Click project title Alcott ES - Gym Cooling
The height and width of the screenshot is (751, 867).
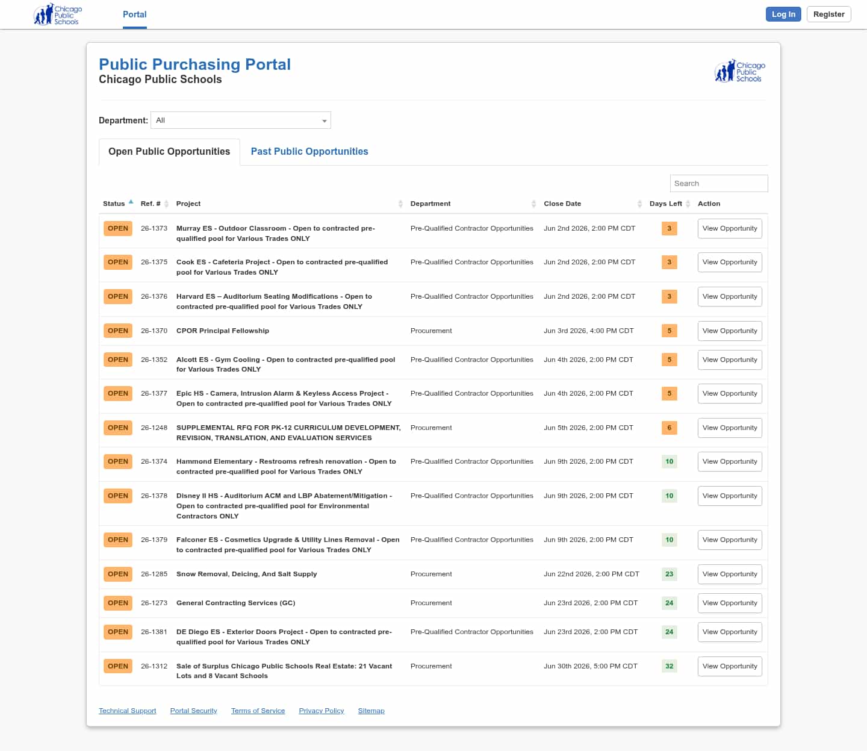pyautogui.click(x=286, y=365)
